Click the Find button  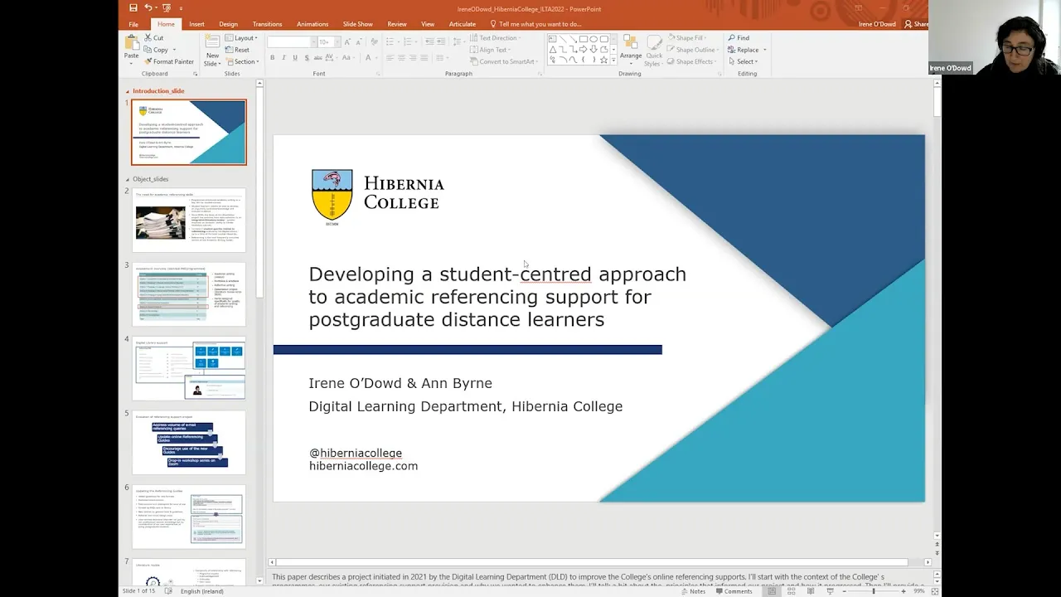point(739,38)
